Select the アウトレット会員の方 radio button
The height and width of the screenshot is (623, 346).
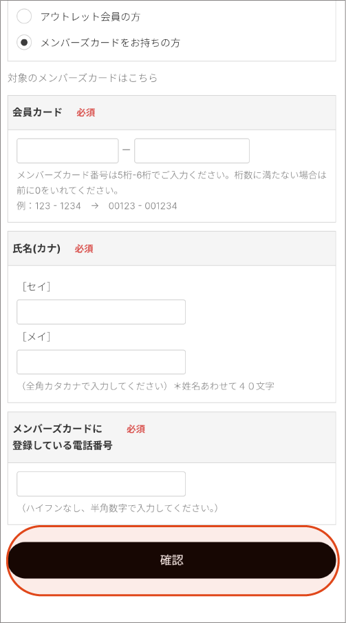[24, 17]
